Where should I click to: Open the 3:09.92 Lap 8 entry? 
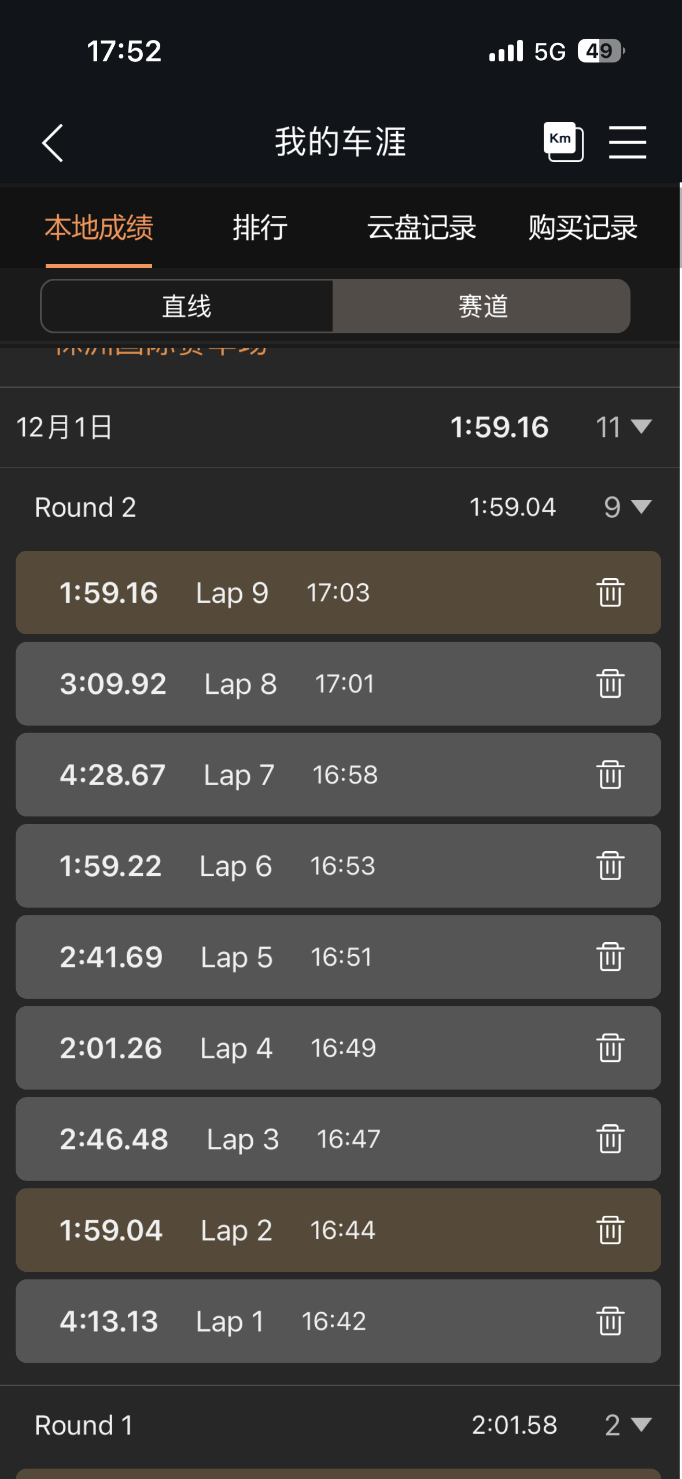[289, 684]
